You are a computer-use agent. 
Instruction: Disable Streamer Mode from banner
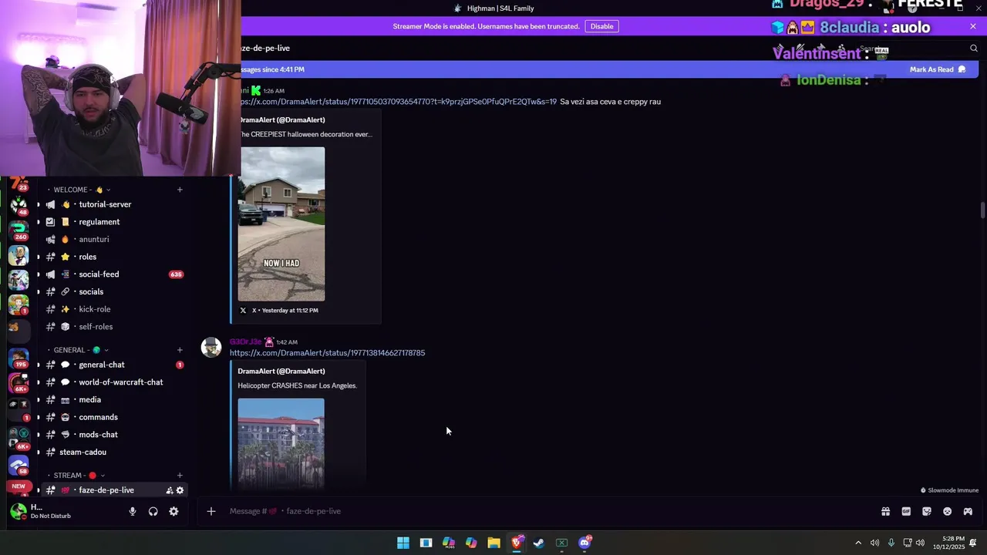601,26
